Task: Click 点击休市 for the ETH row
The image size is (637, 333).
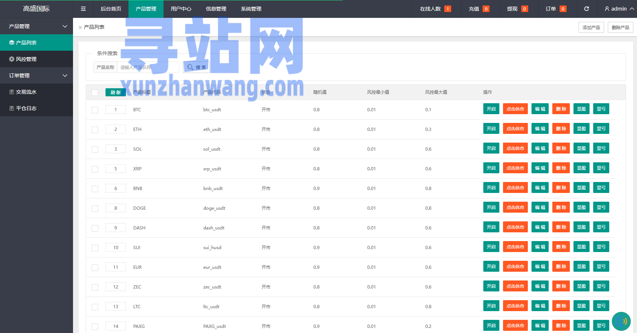Action: 515,129
